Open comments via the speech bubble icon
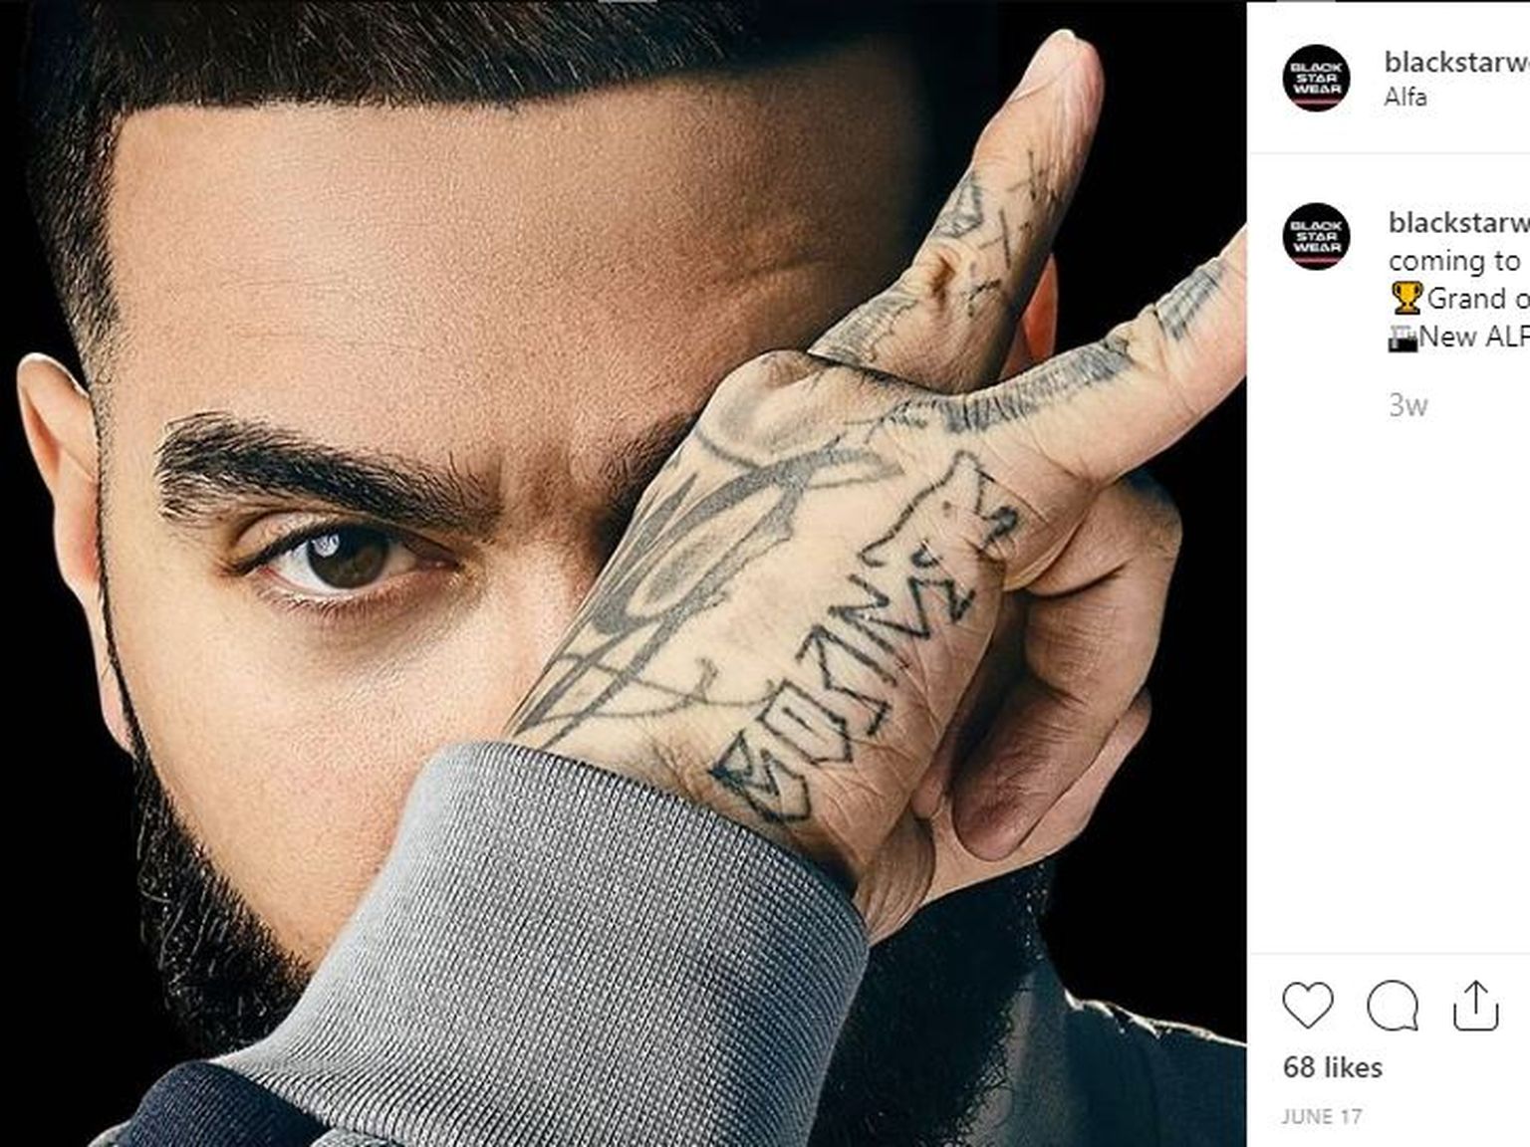1530x1147 pixels. (x=1392, y=1005)
